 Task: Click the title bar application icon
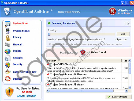[x=2, y=3]
